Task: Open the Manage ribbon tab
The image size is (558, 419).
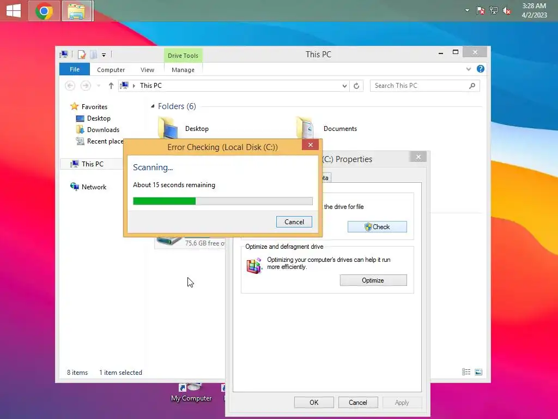Action: pyautogui.click(x=183, y=70)
